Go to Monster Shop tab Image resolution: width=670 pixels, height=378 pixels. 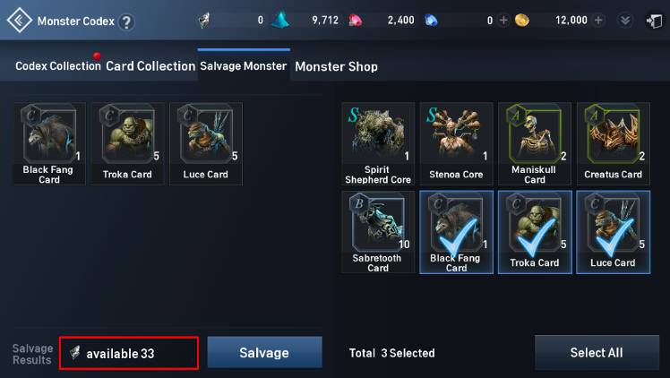[x=336, y=66]
